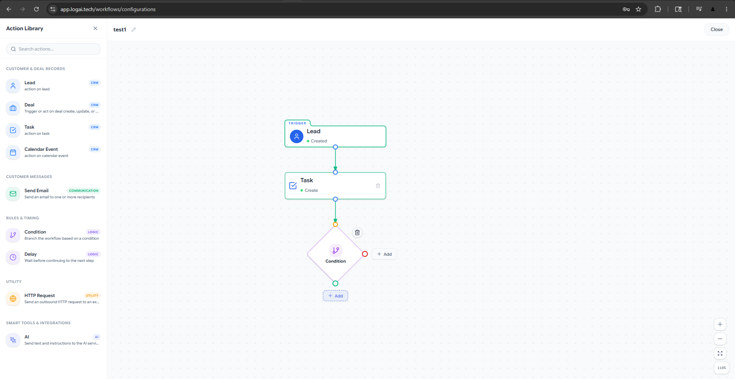This screenshot has width=735, height=379.
Task: Click dashed Add button below Condition node
Action: pyautogui.click(x=336, y=296)
